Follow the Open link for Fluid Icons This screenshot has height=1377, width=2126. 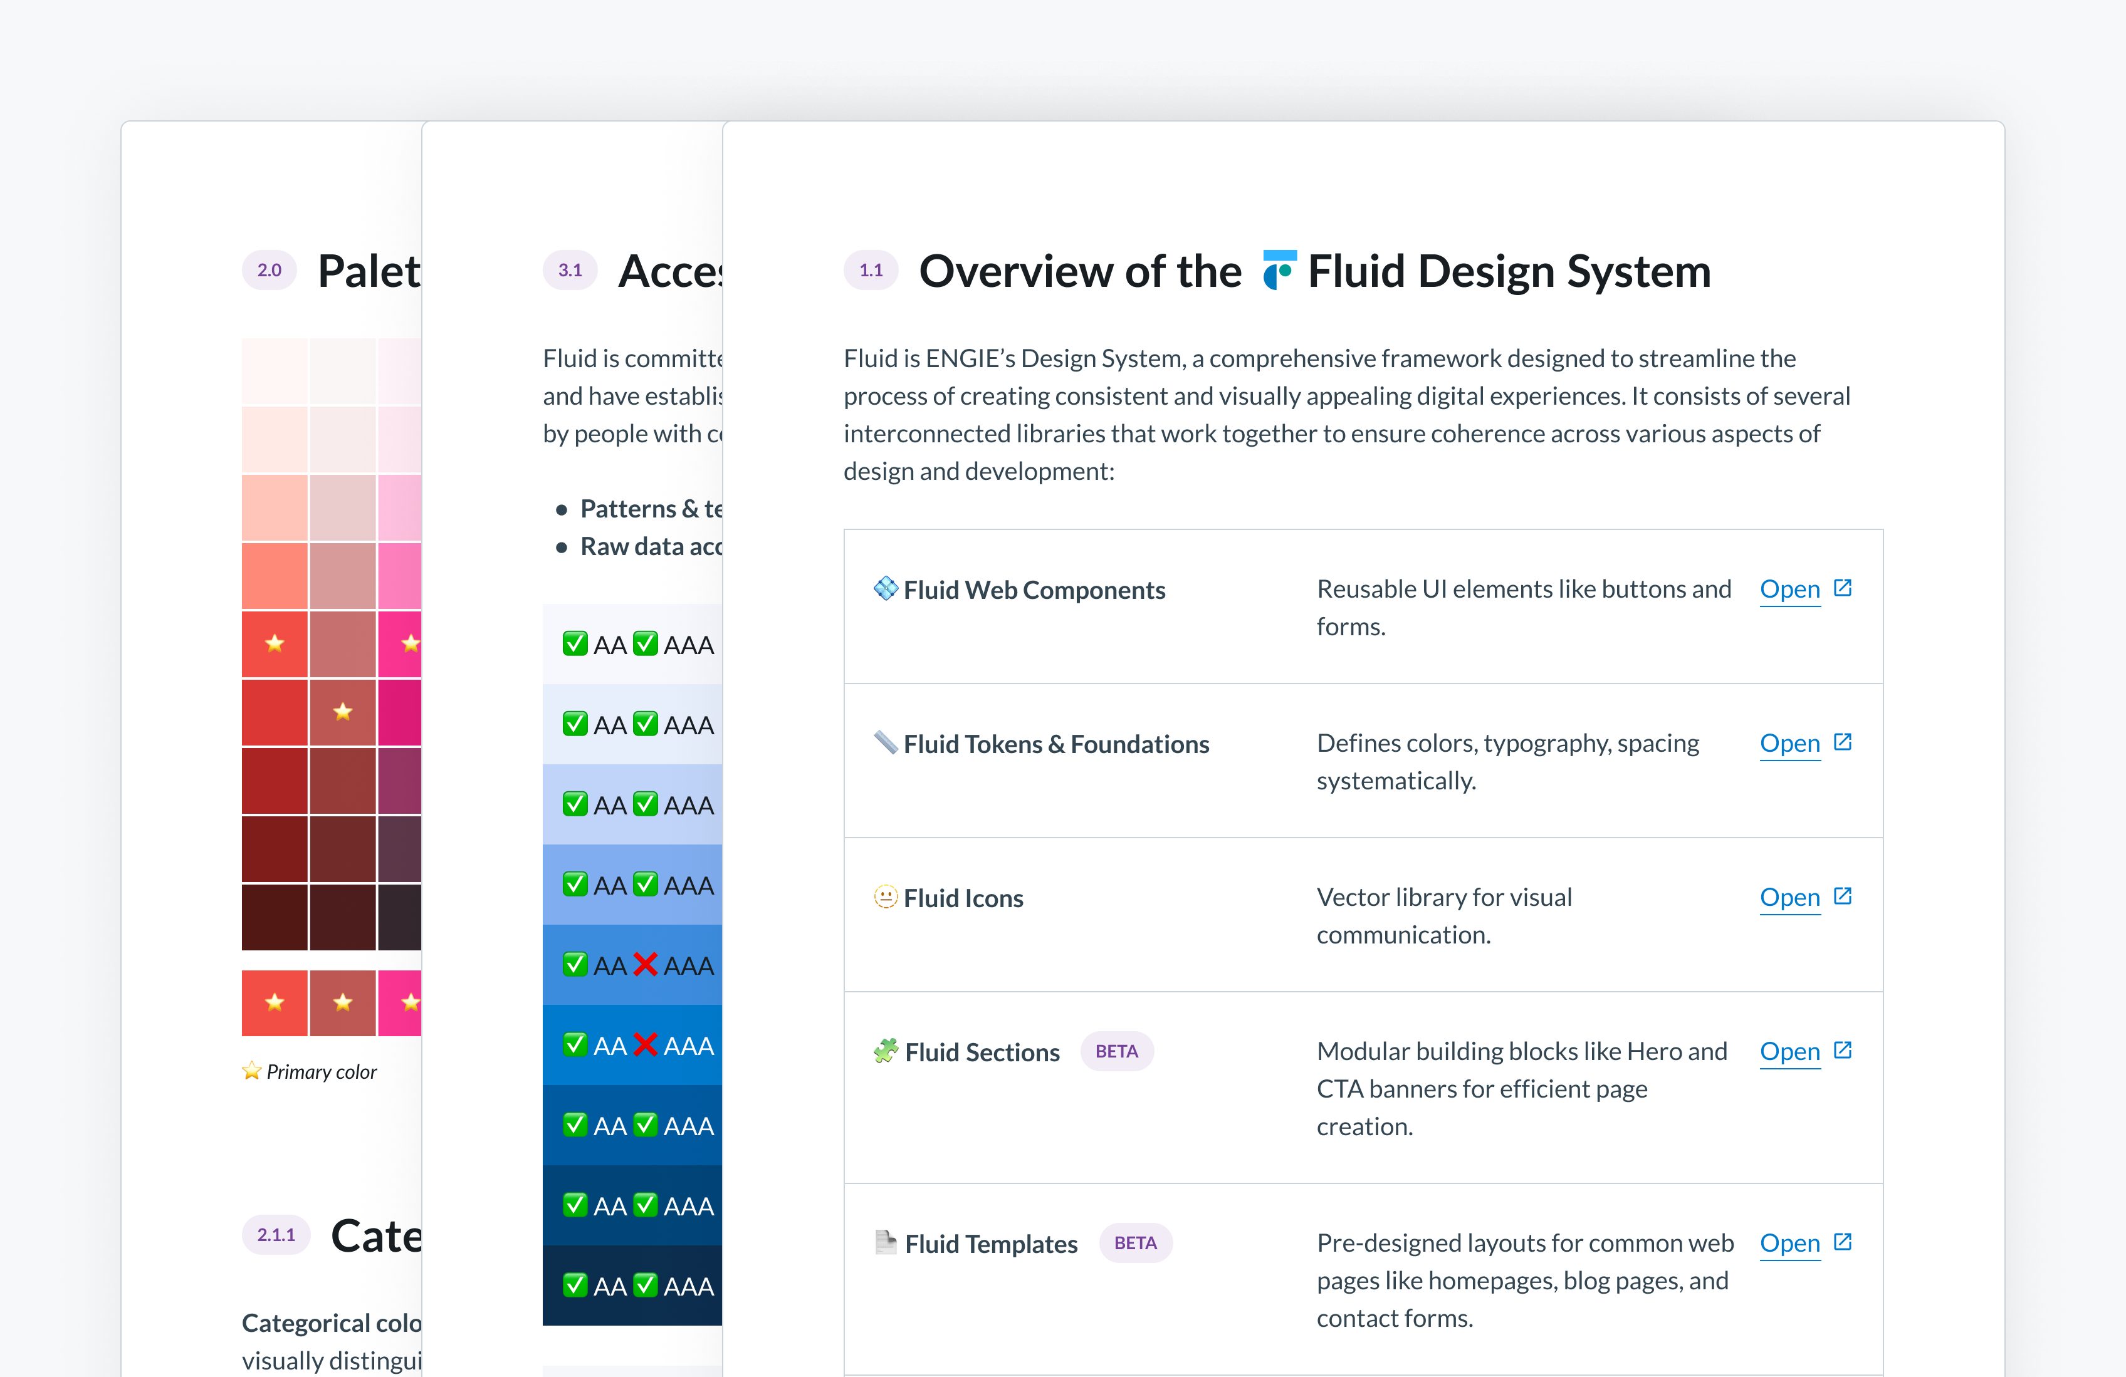tap(1789, 898)
